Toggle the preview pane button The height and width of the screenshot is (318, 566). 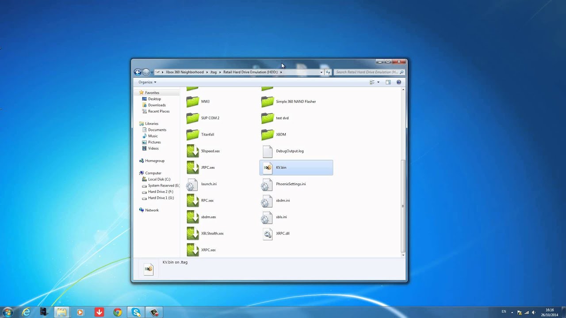(388, 82)
